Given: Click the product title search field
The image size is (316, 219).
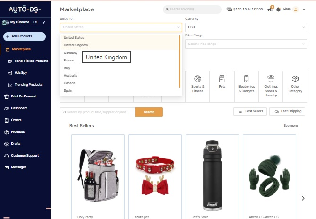Looking at the screenshot, I should point(98,112).
